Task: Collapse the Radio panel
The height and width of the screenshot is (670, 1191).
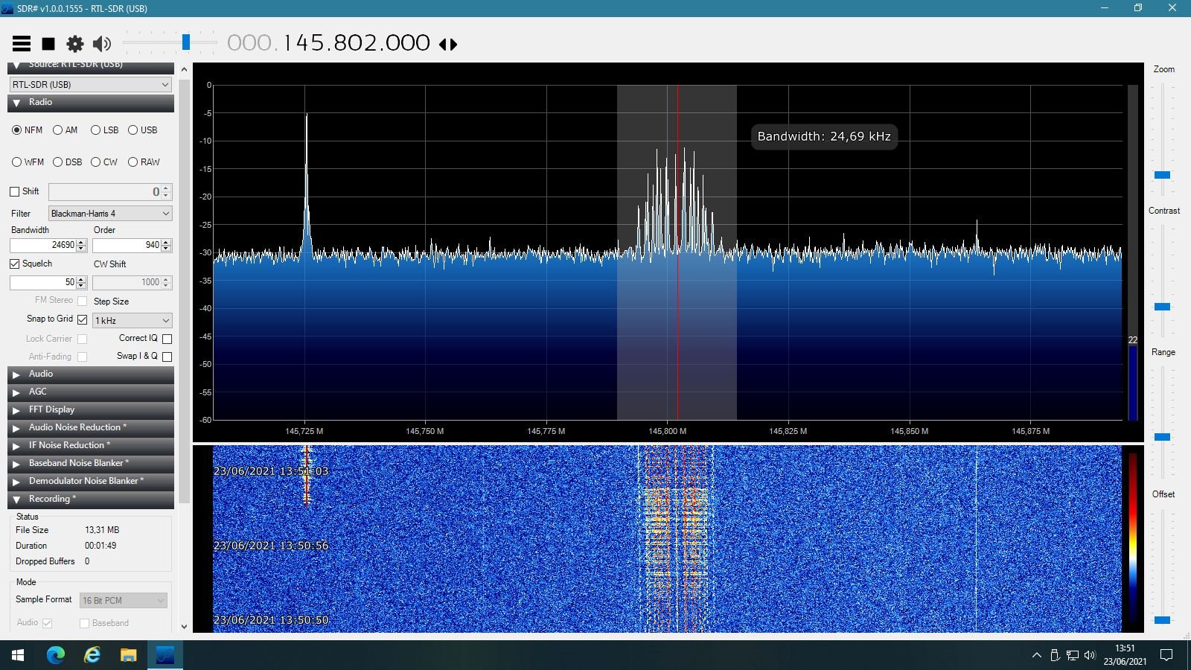Action: pos(91,103)
